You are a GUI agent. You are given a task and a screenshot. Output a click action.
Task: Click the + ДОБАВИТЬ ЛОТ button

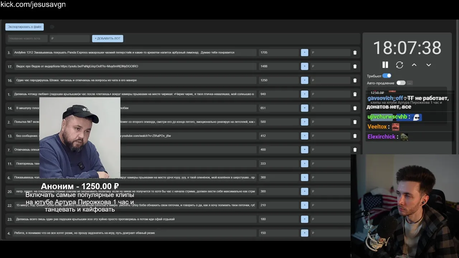[x=108, y=38]
